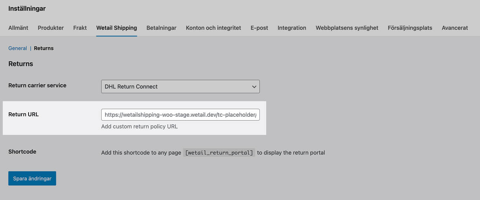Go to the Frakt tab
The height and width of the screenshot is (200, 480).
80,28
